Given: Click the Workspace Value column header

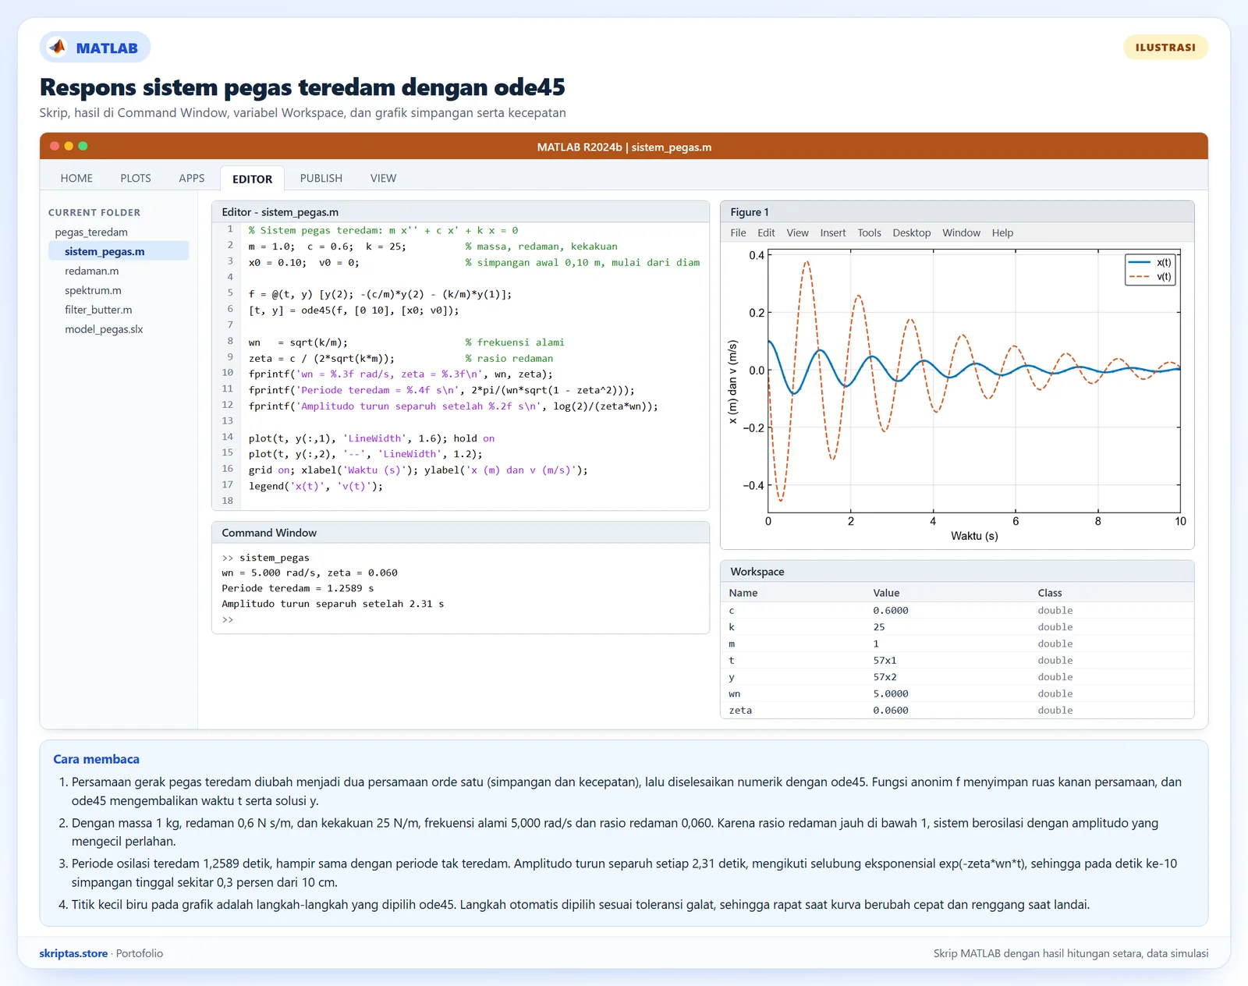Looking at the screenshot, I should tap(886, 593).
